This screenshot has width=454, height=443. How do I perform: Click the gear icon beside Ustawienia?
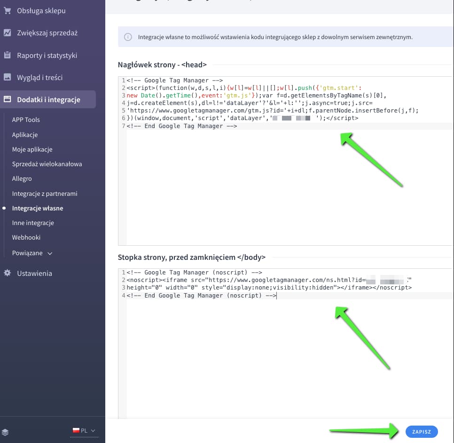pyautogui.click(x=7, y=273)
